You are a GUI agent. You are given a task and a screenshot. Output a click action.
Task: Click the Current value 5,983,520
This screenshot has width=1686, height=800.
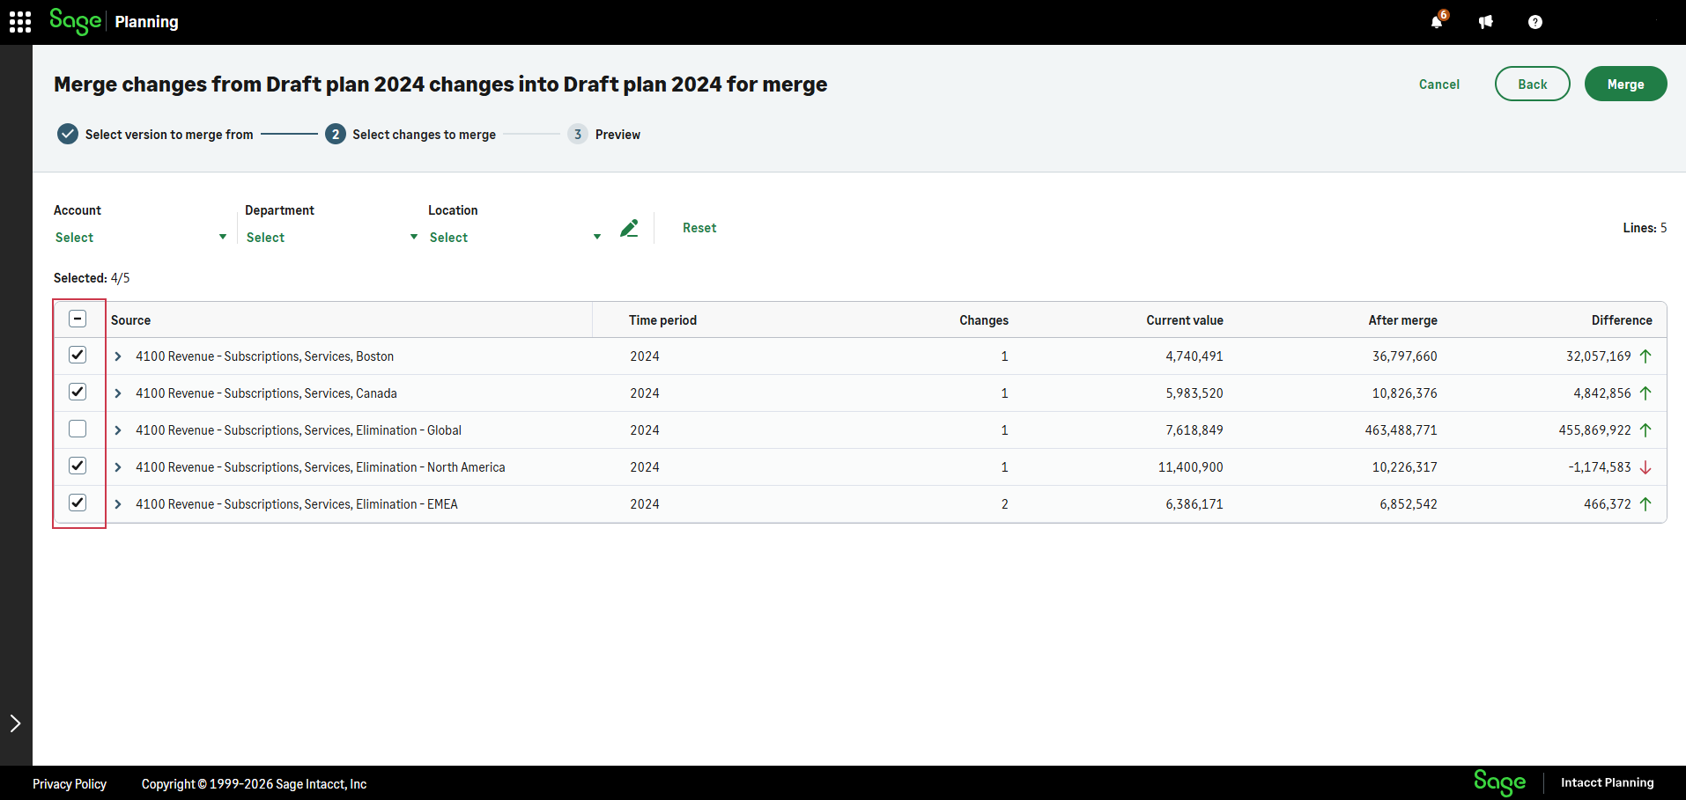(1194, 393)
